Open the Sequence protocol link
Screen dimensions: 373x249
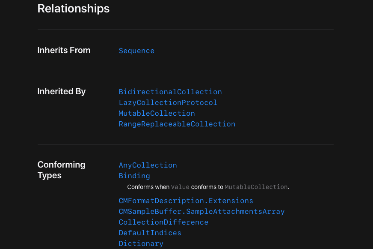(x=136, y=51)
